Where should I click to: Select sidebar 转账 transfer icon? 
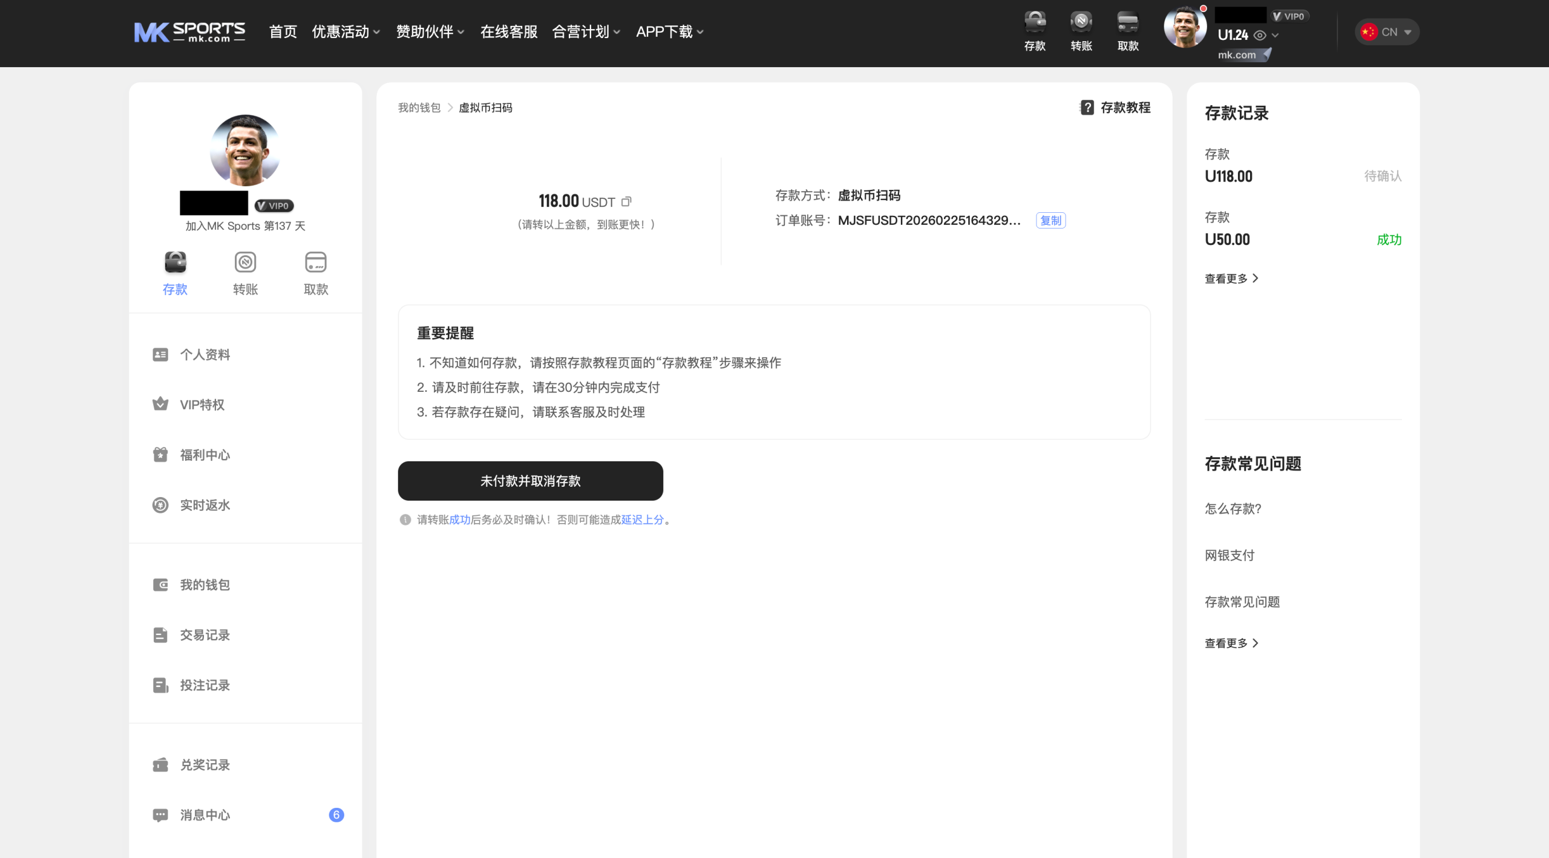(245, 263)
